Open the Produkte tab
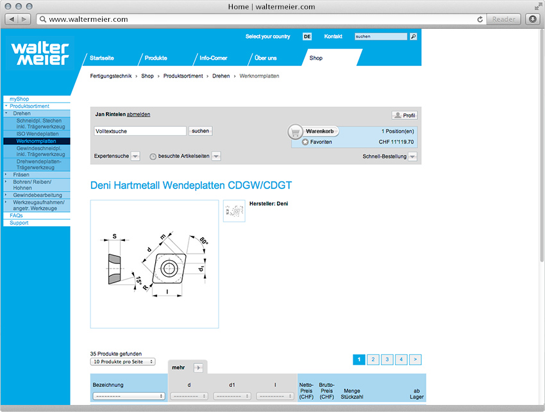545x412 pixels. tap(156, 58)
